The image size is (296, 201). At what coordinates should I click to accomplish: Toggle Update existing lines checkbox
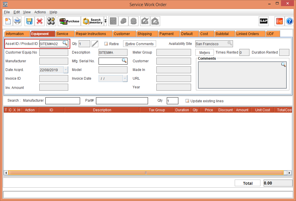point(187,101)
